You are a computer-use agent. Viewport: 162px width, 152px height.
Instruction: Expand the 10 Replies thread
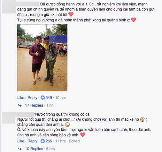tap(34, 149)
